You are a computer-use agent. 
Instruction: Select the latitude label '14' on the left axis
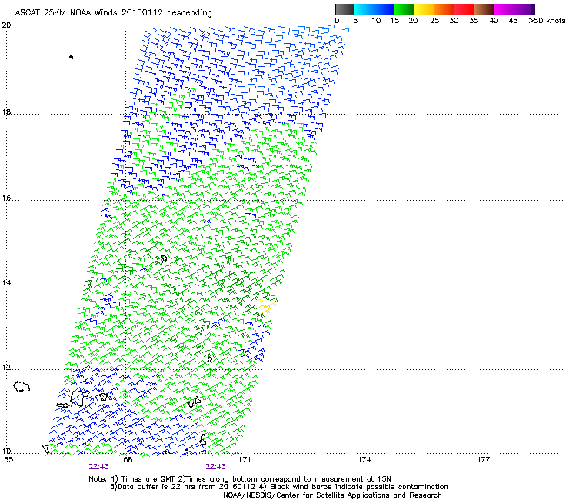pyautogui.click(x=6, y=283)
